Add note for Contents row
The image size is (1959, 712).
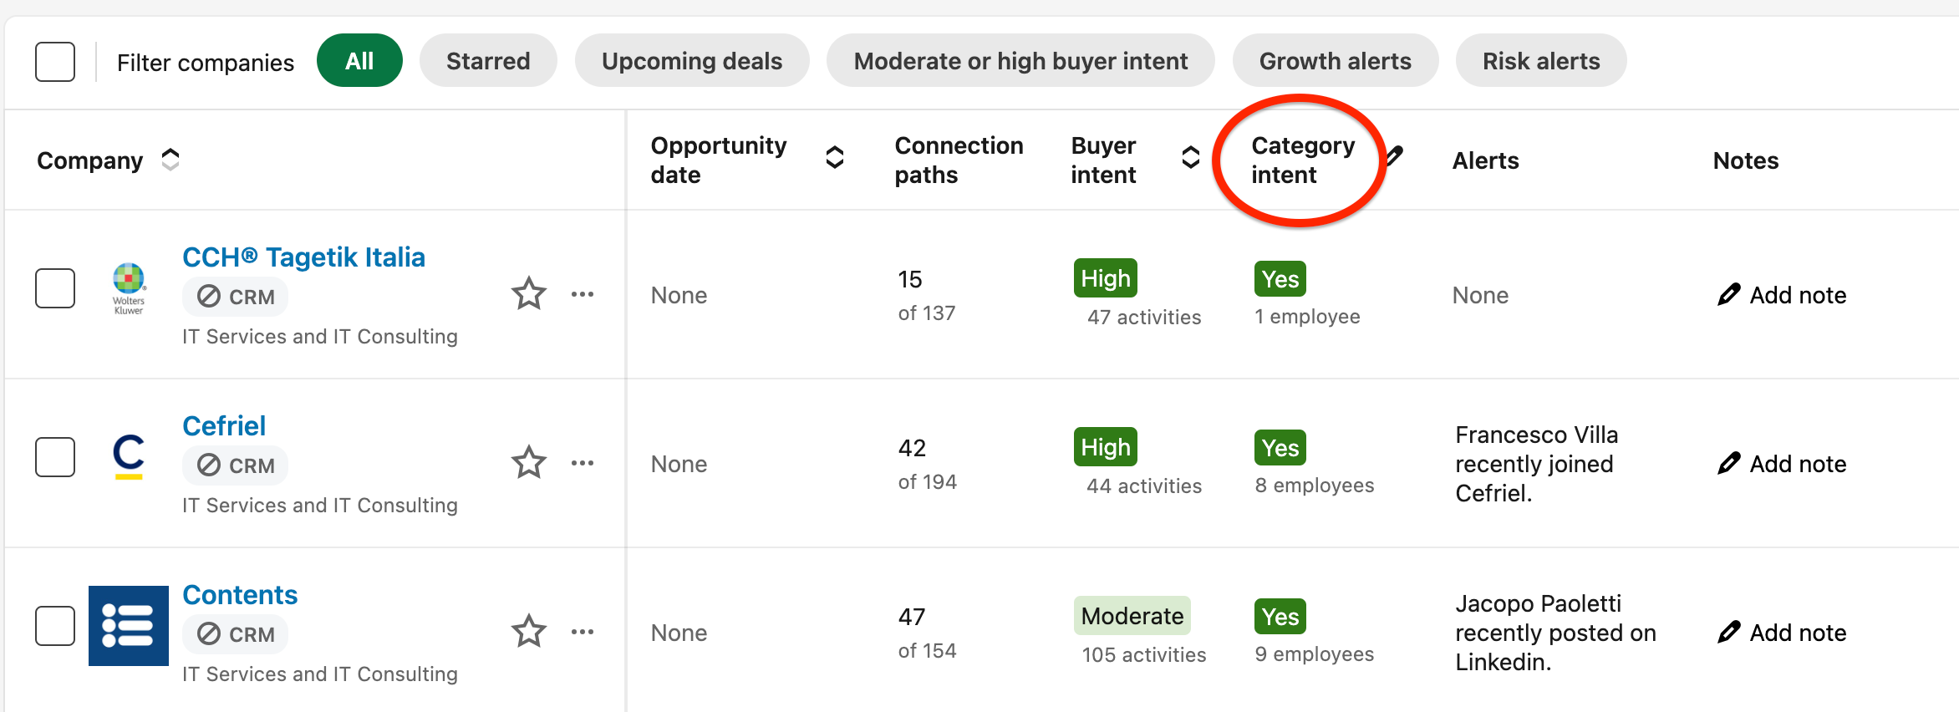(1782, 633)
